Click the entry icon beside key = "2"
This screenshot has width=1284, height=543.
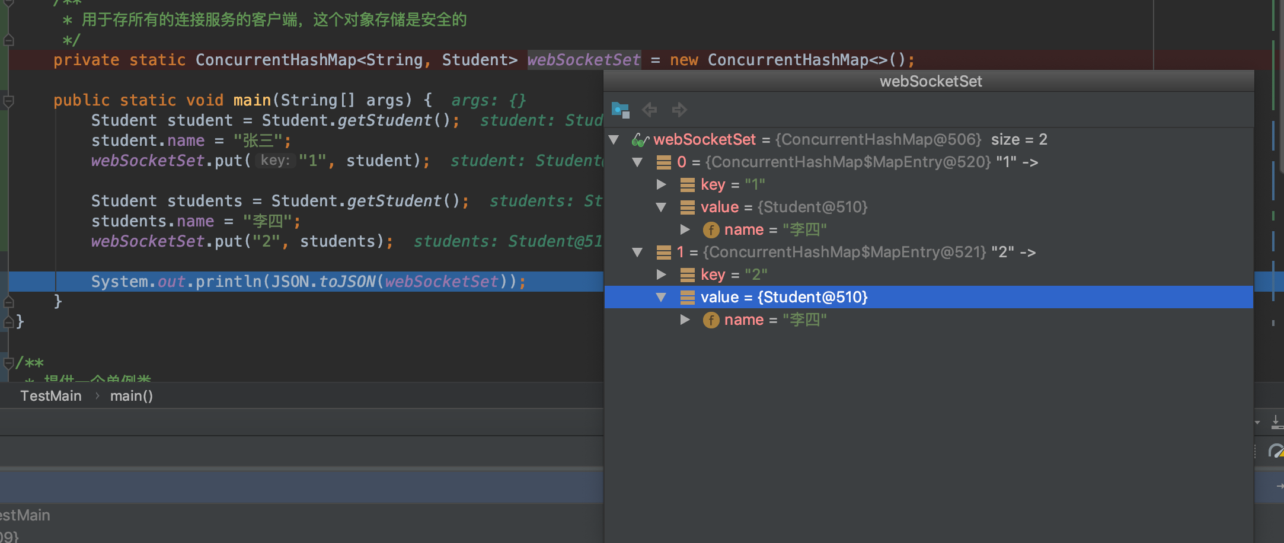click(687, 275)
